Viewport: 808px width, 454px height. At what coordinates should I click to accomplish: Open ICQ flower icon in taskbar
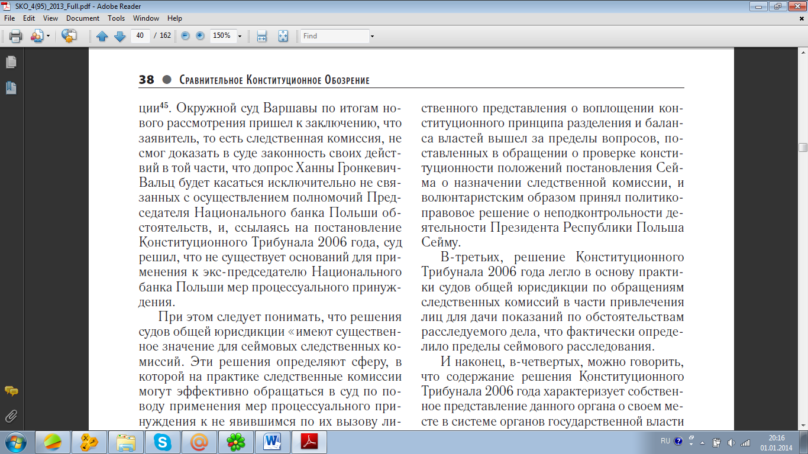(236, 442)
